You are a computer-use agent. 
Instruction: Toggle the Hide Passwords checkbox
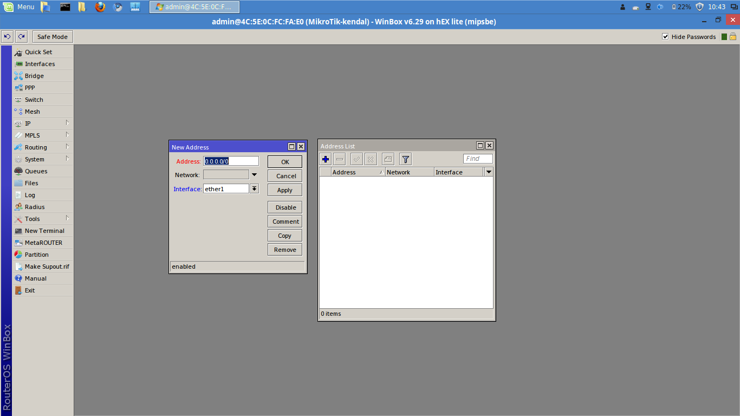click(x=665, y=37)
